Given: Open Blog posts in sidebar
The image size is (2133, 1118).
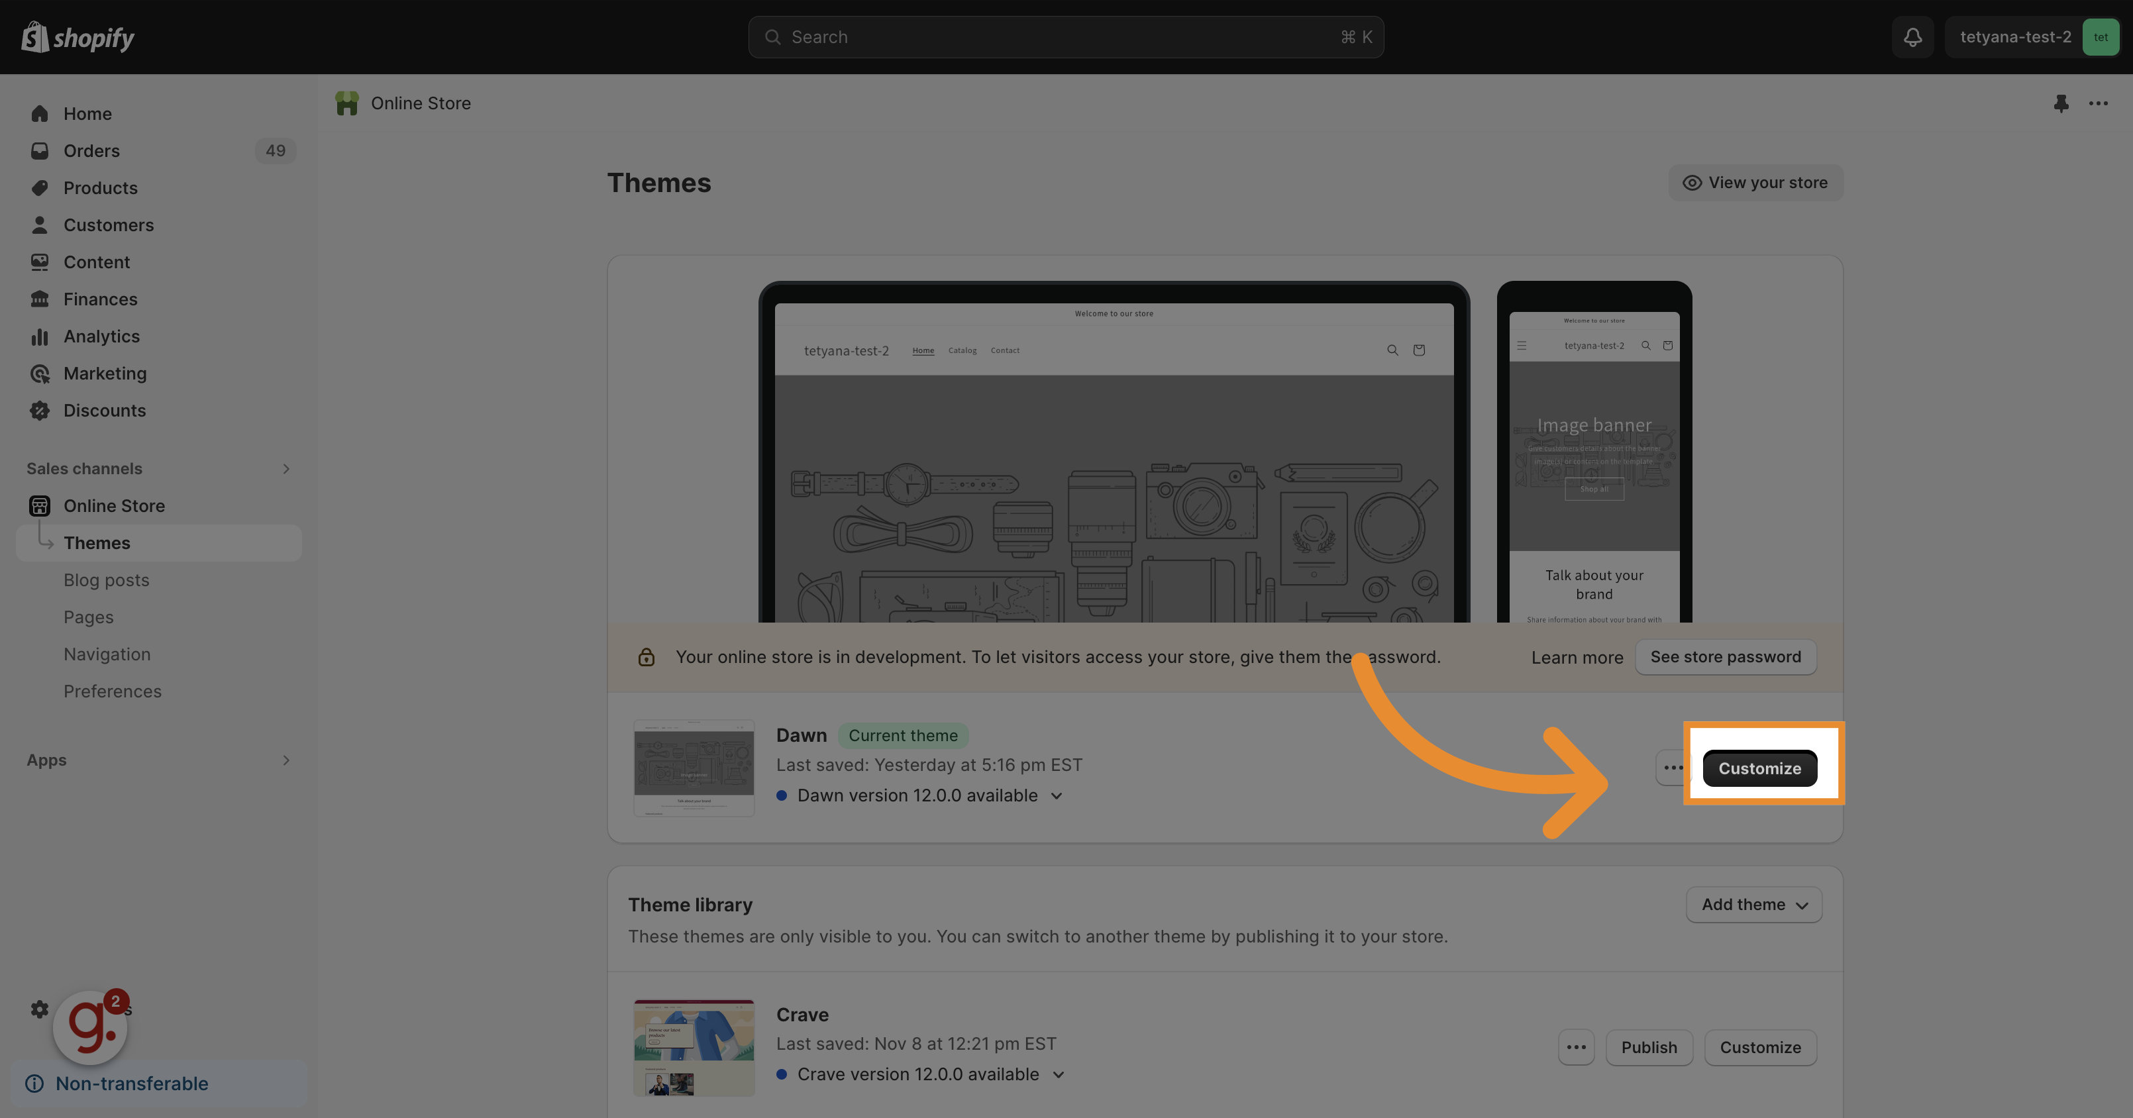Looking at the screenshot, I should click(107, 580).
